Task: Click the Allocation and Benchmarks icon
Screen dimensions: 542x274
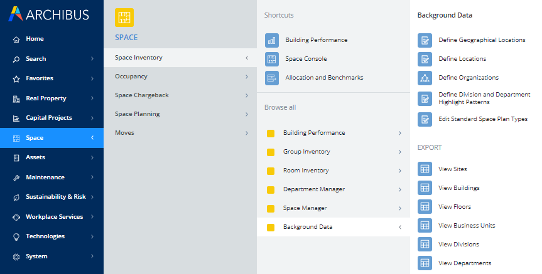Action: tap(271, 78)
